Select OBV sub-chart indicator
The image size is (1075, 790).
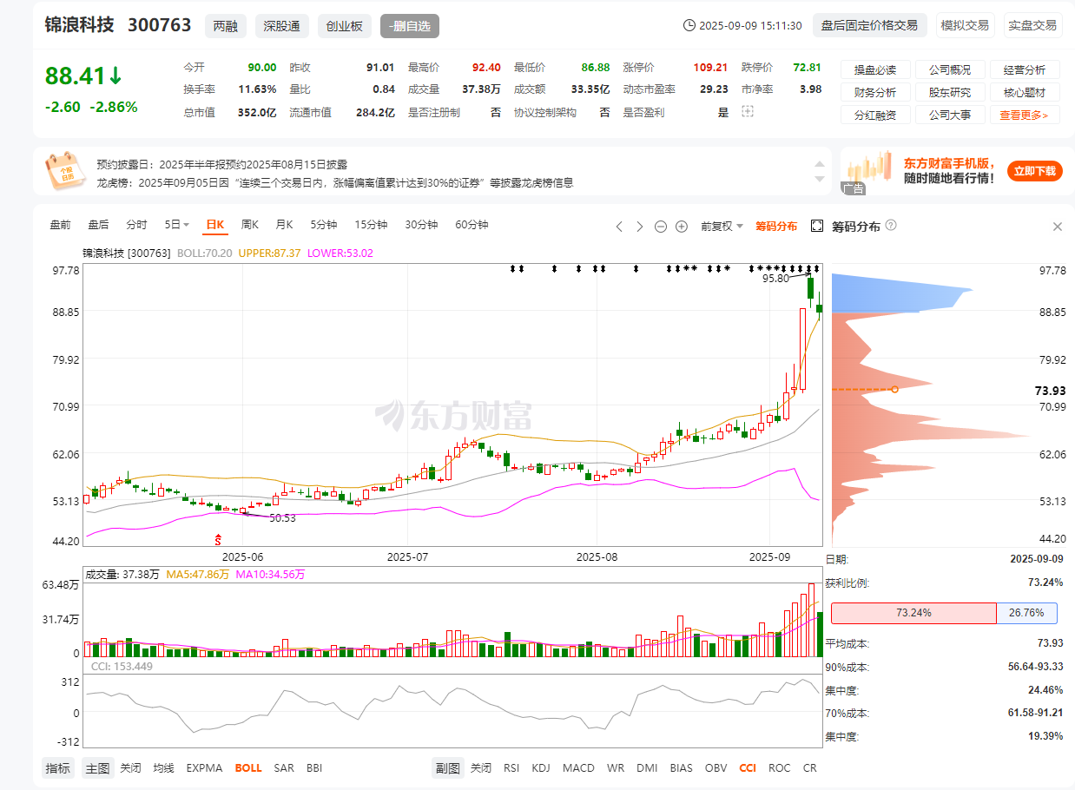716,768
